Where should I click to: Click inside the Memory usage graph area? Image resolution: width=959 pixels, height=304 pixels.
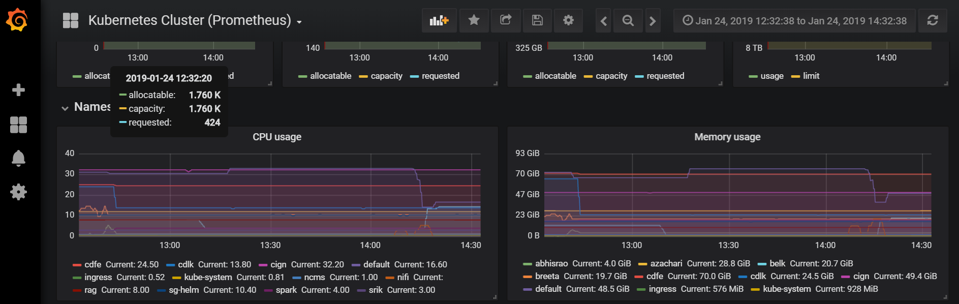tap(737, 194)
